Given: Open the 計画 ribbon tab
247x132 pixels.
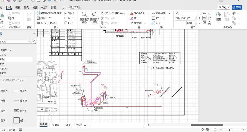Looking at the screenshot, I should pyautogui.click(x=53, y=7).
